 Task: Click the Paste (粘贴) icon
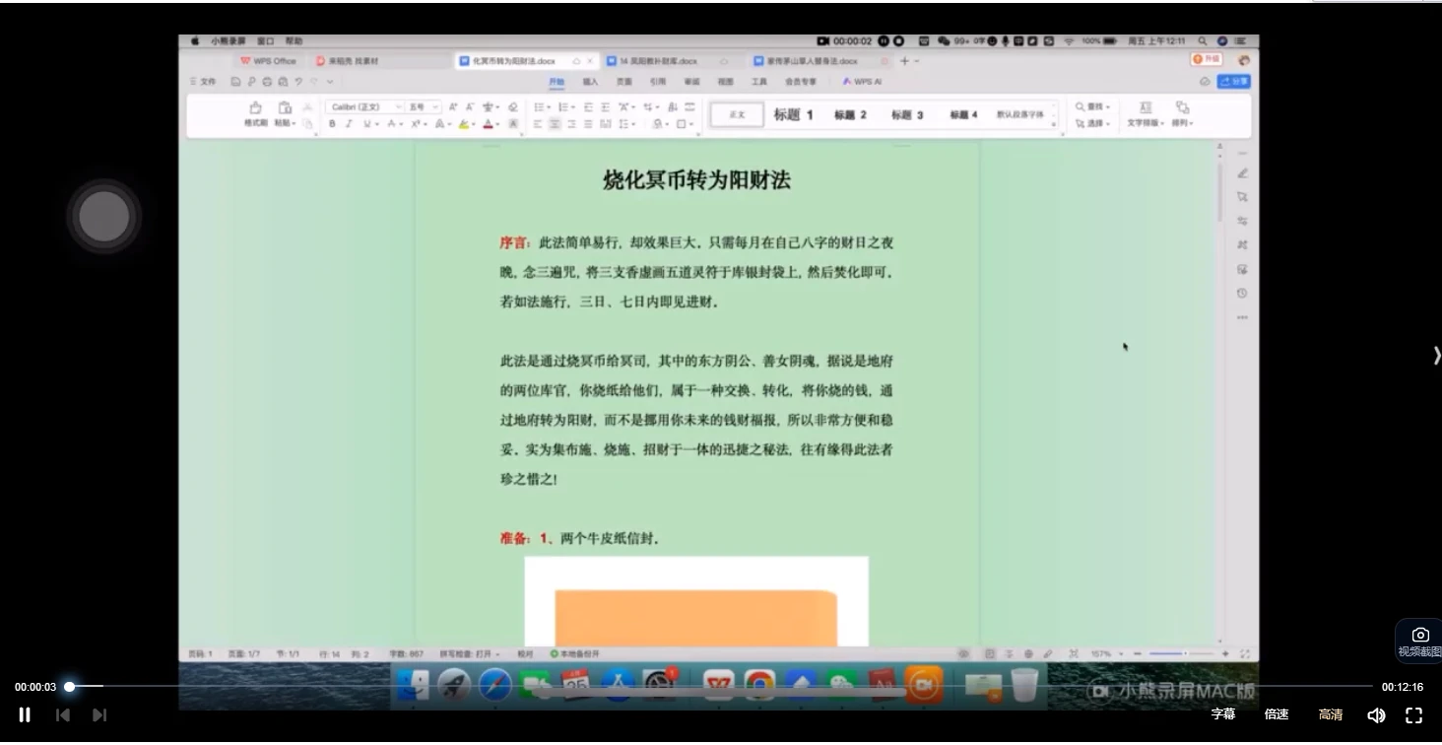(285, 107)
